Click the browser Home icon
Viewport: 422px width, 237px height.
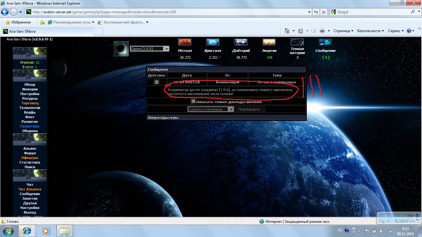point(287,31)
